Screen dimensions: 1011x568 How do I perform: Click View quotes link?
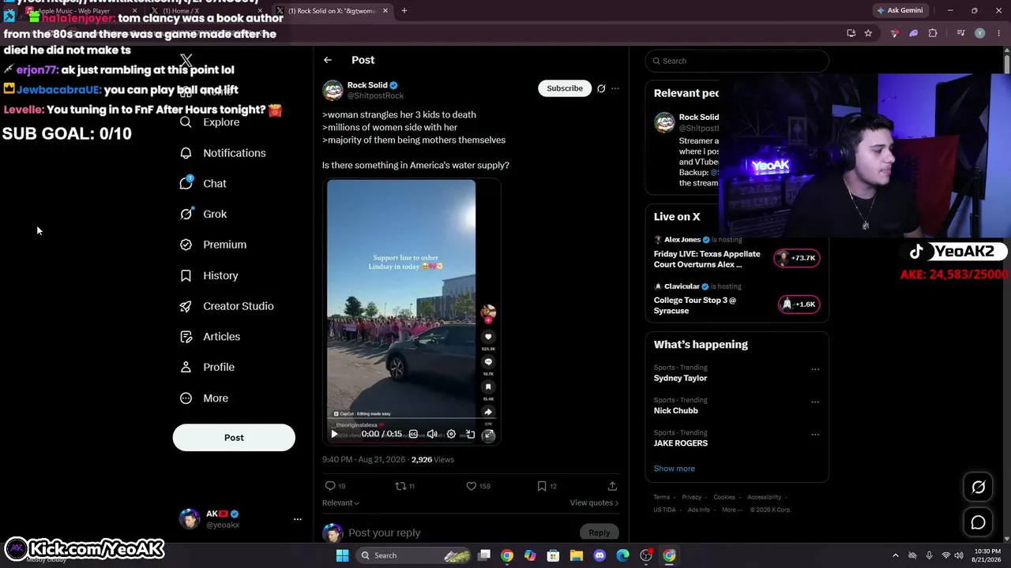[x=594, y=503]
